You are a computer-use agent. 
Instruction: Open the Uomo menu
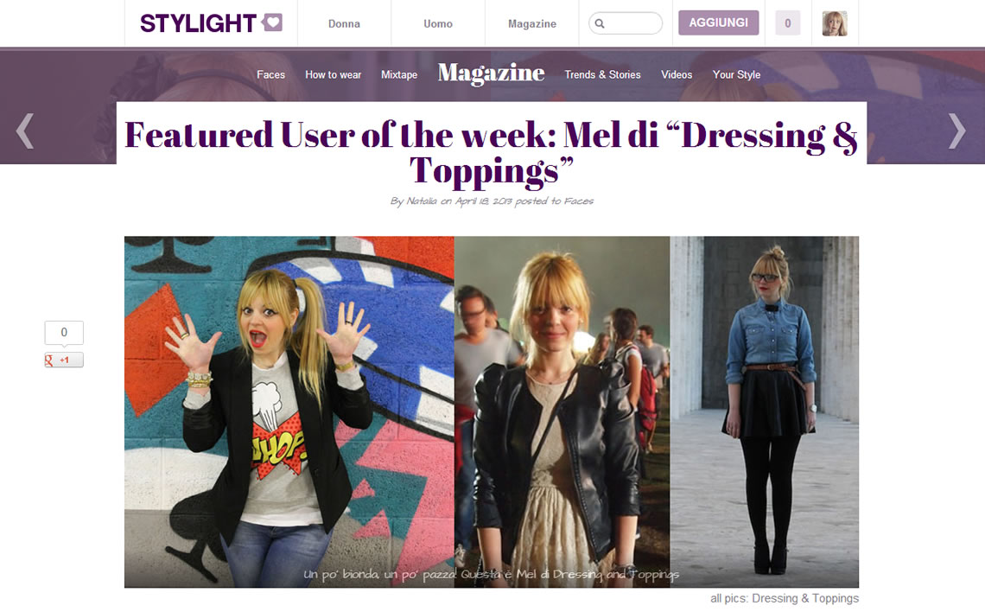coord(438,24)
